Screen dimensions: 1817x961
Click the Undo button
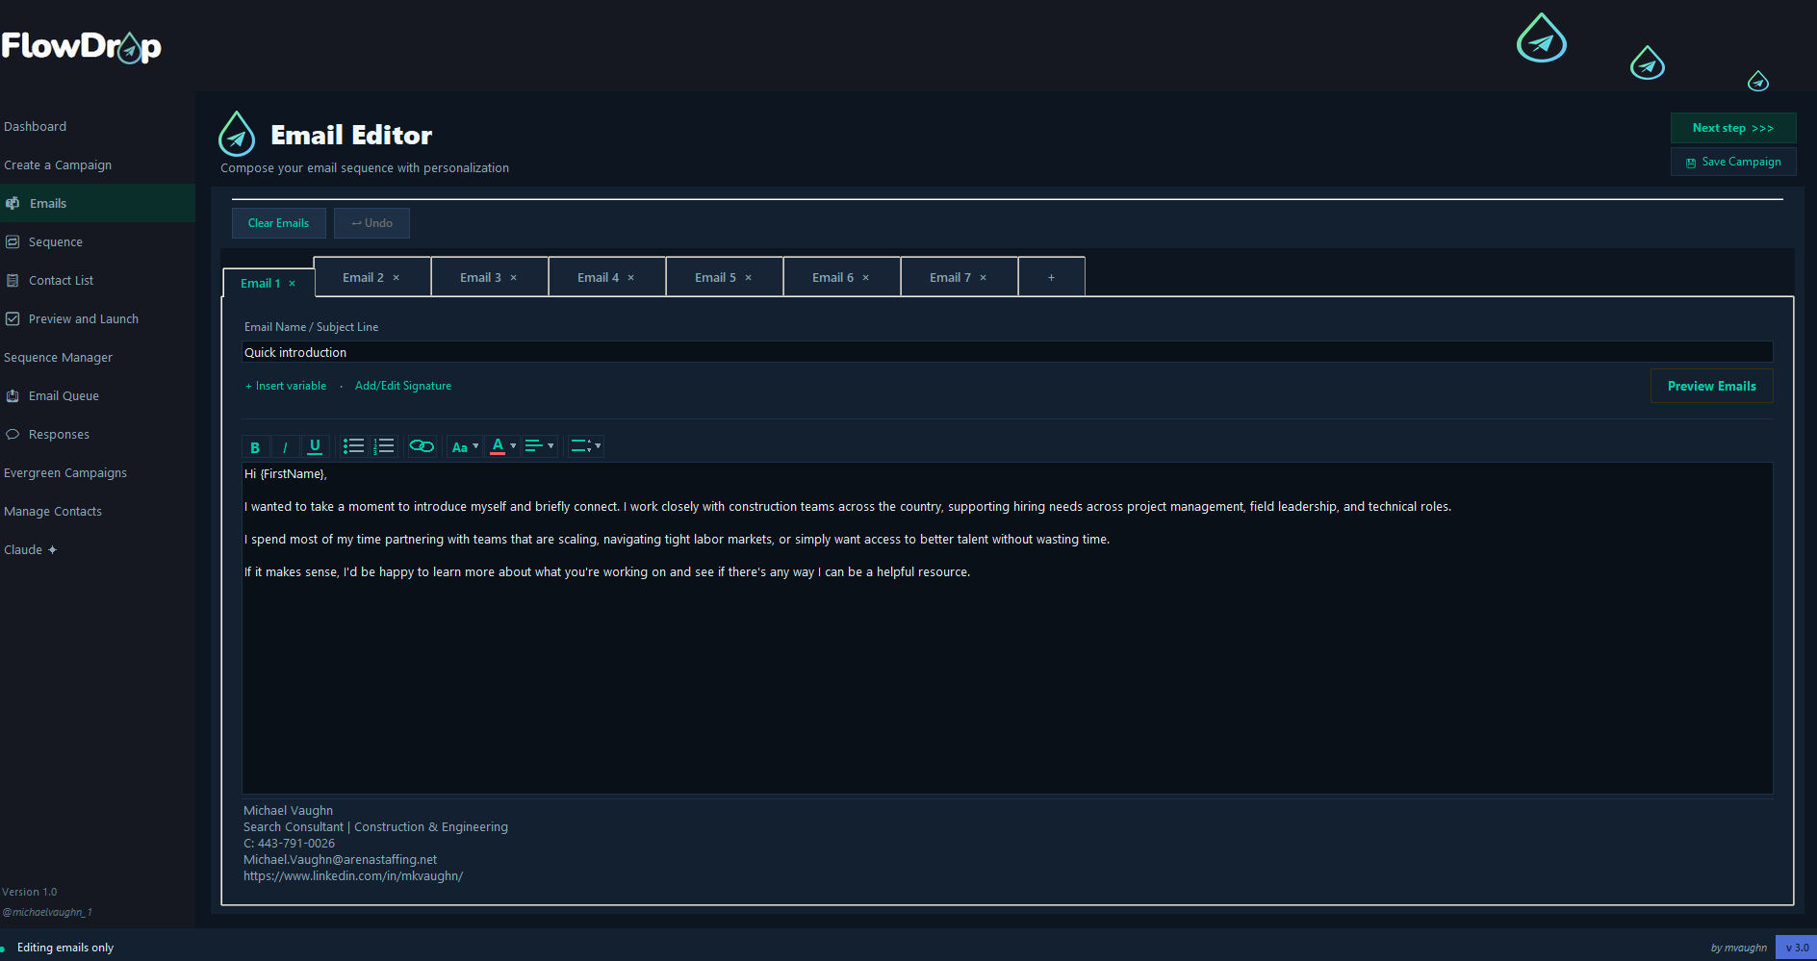[371, 223]
